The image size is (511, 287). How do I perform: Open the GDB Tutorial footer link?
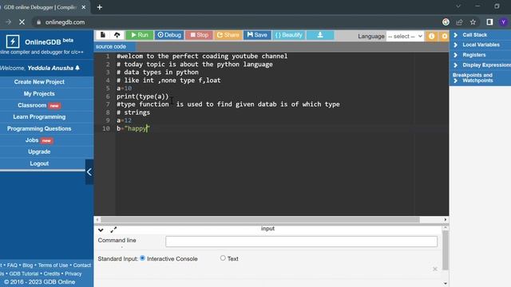point(23,273)
